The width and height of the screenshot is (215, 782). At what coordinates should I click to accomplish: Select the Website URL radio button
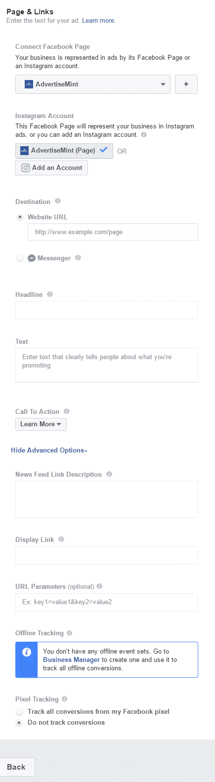click(20, 217)
